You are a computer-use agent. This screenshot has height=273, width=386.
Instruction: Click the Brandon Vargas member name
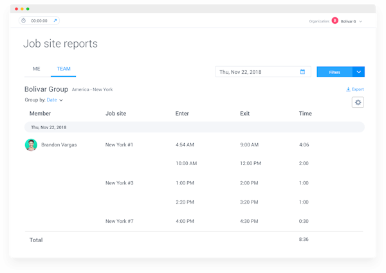coord(59,145)
